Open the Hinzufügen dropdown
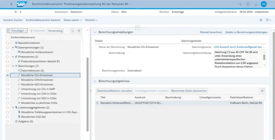The image size is (275, 140). click(x=17, y=31)
